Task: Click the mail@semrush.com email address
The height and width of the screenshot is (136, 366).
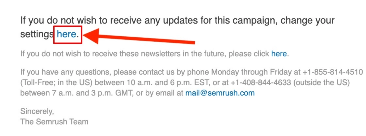Action: coord(220,93)
